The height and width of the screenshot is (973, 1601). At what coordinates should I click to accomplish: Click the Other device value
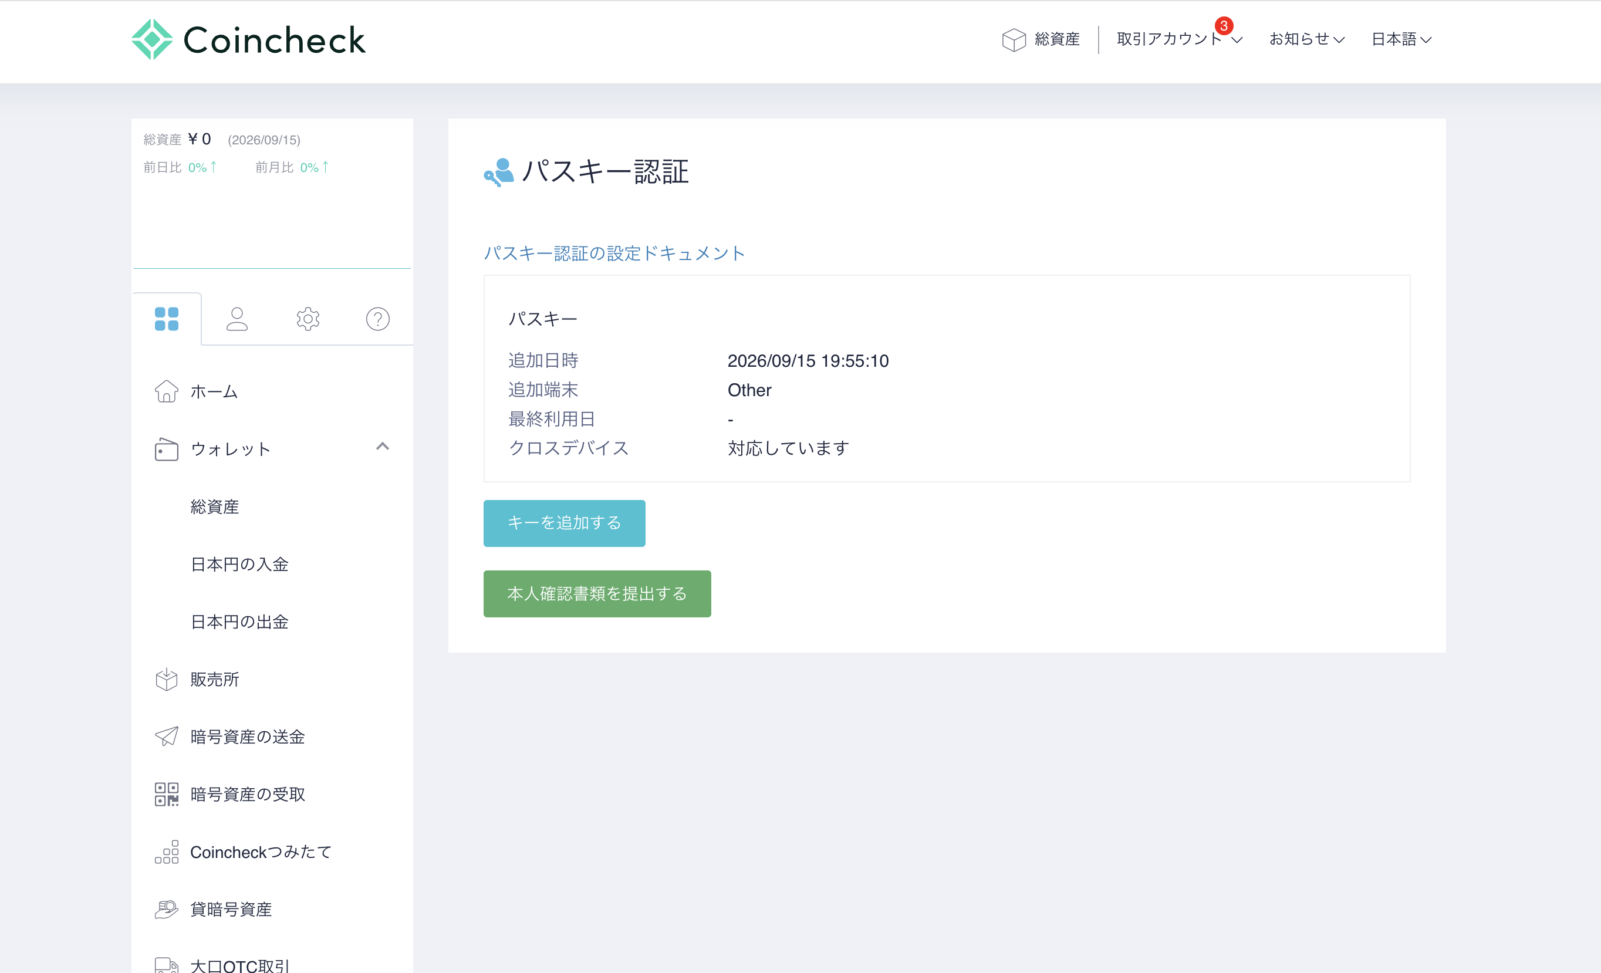point(749,390)
